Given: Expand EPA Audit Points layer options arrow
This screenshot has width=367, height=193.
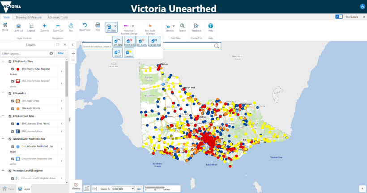Looking at the screenshot, I should tap(61, 108).
